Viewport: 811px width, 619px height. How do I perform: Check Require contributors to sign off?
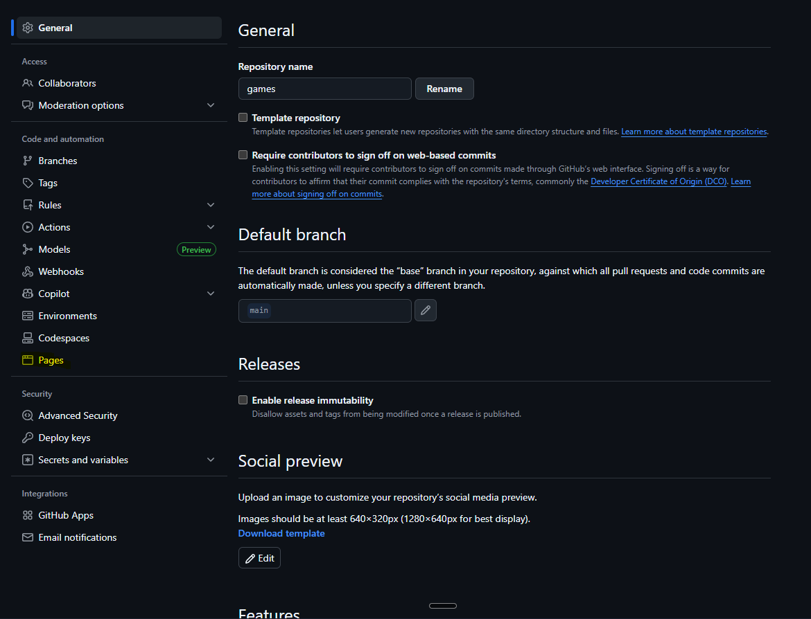coord(243,155)
